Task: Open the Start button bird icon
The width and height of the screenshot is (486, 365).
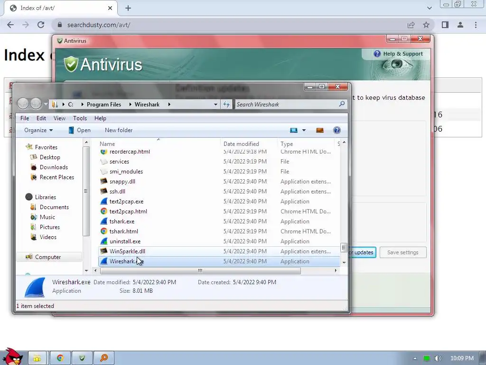Action: coord(12,357)
